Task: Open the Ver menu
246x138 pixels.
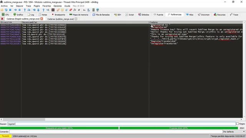Action: [12, 6]
